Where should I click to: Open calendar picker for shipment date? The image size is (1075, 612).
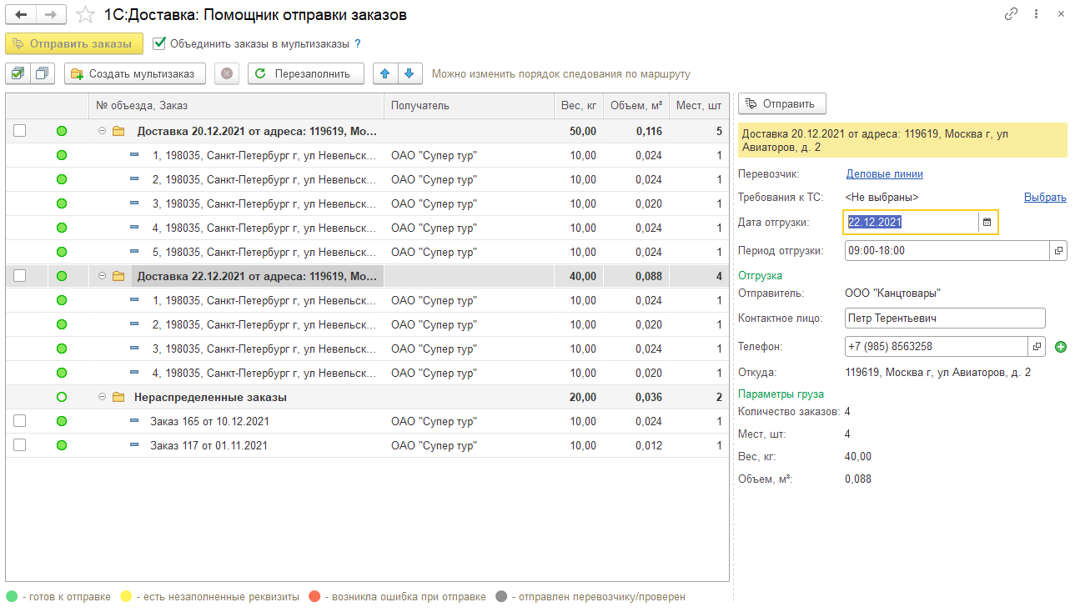point(987,222)
